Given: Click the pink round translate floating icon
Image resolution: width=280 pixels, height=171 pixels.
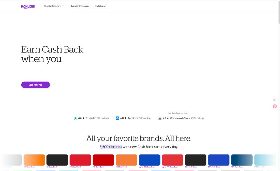Looking at the screenshot, I should tap(275, 107).
